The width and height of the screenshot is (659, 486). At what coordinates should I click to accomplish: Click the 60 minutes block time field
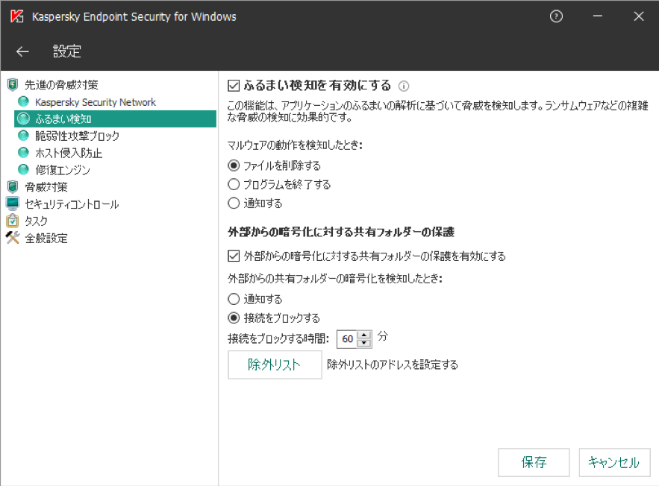[x=348, y=339]
